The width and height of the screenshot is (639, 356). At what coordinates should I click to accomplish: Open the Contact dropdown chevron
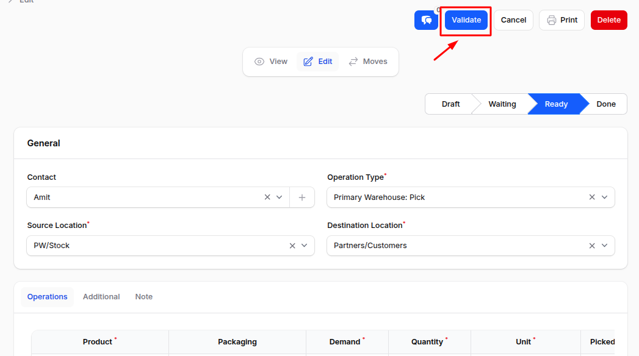[x=279, y=197]
